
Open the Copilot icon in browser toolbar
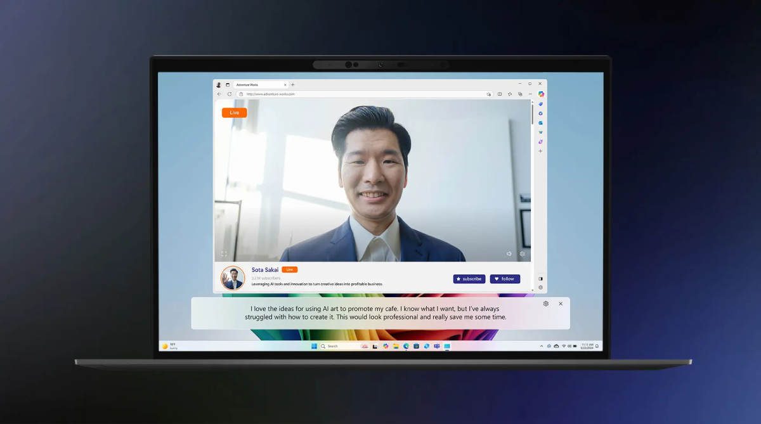click(541, 94)
